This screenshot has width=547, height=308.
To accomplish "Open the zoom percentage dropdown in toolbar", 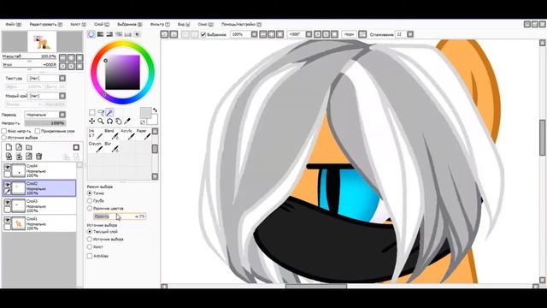I will click(255, 34).
